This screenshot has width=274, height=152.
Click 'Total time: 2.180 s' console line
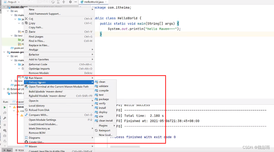pyautogui.click(x=144, y=116)
